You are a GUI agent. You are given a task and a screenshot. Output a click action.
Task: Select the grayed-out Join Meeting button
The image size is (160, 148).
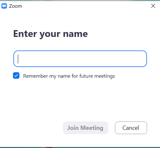tap(86, 128)
